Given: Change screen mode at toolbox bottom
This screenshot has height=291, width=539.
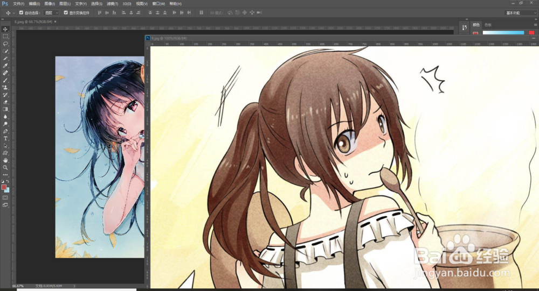Looking at the screenshot, I should pyautogui.click(x=5, y=205).
